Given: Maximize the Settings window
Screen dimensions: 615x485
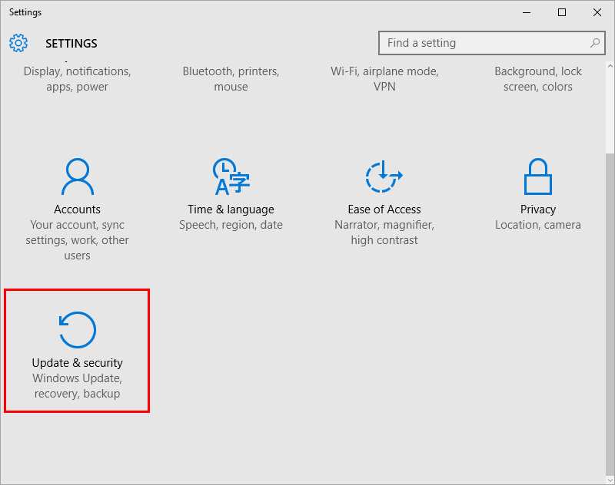Looking at the screenshot, I should pyautogui.click(x=562, y=12).
